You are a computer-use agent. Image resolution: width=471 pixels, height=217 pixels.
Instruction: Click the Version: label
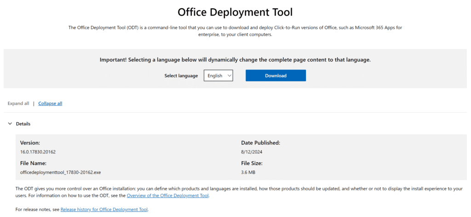[30, 143]
